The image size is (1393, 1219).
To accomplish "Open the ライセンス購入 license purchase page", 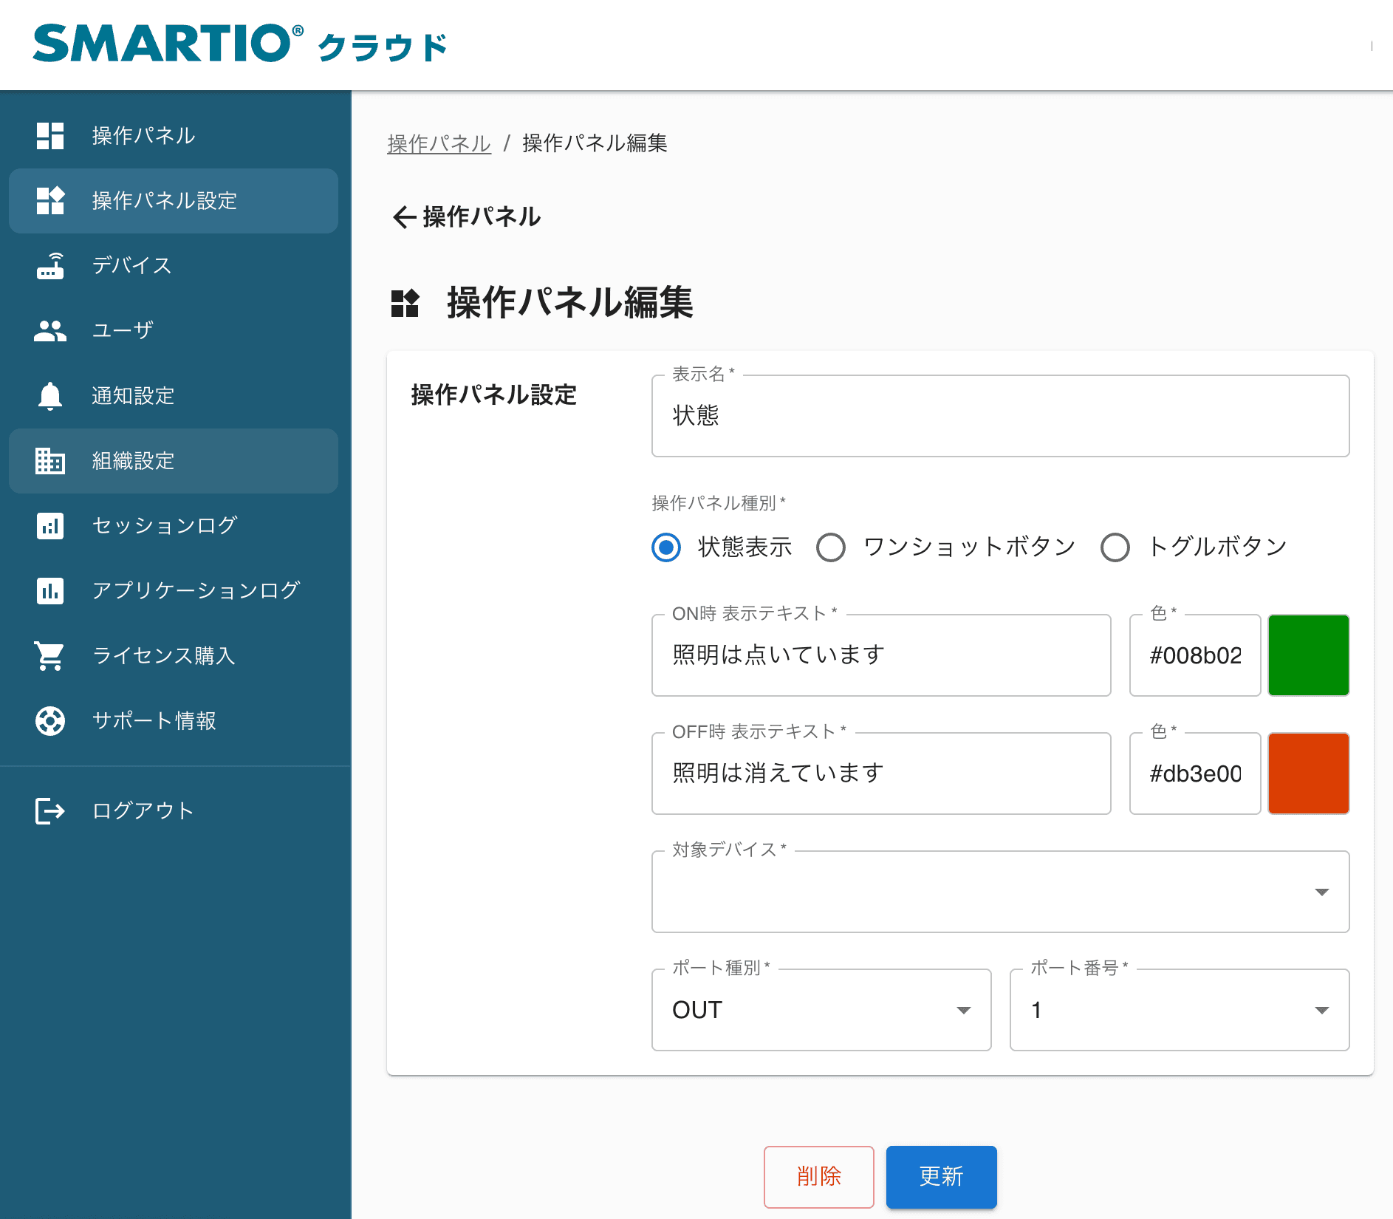I will 163,656.
